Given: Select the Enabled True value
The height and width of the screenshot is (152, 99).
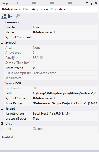Looking at the screenshot, I should click(65, 27).
